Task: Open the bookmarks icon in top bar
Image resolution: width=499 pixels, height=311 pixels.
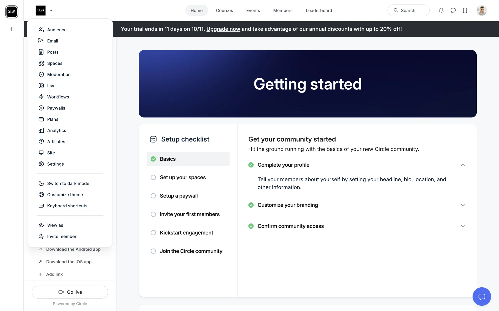Action: point(465,10)
